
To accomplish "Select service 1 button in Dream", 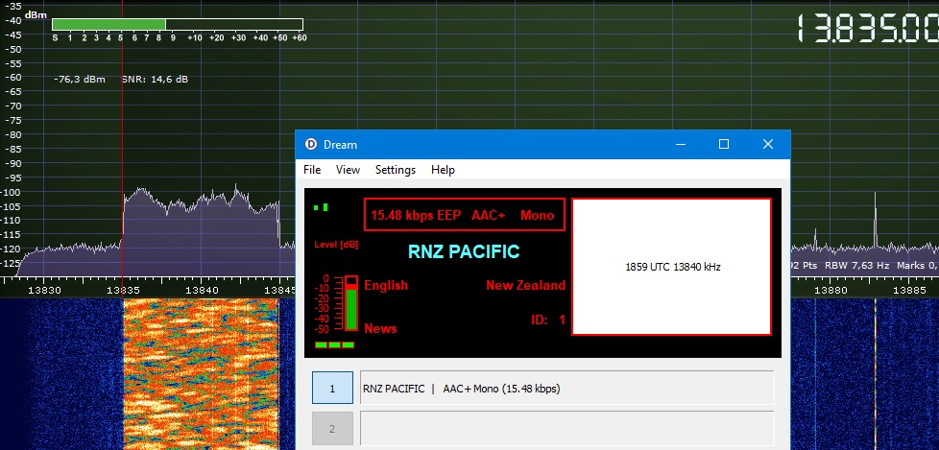I will (332, 388).
